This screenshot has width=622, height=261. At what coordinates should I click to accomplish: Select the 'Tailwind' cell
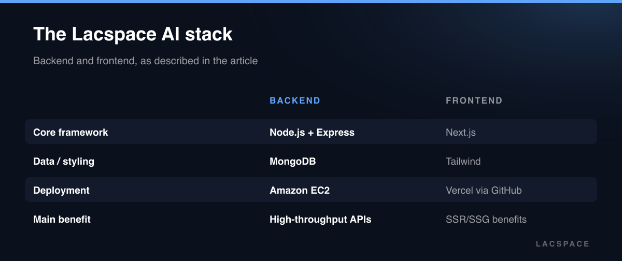click(463, 161)
